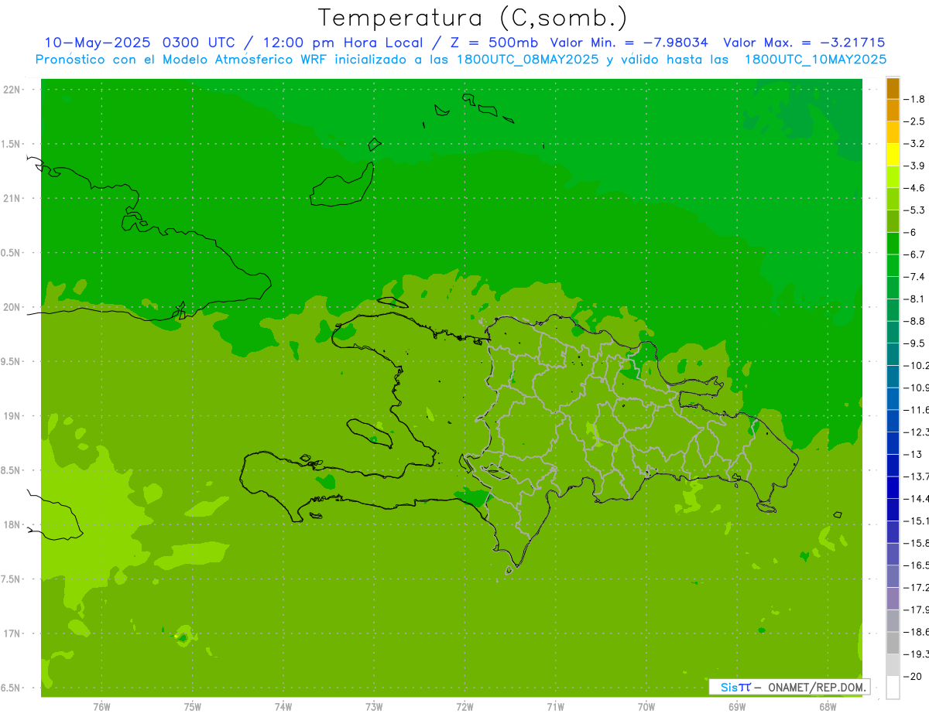The image size is (929, 717).
Task: Click the "Valor Max. = -3.21715" readout
Action: click(804, 43)
